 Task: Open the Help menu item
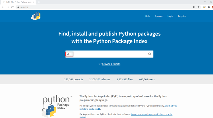(148, 16)
